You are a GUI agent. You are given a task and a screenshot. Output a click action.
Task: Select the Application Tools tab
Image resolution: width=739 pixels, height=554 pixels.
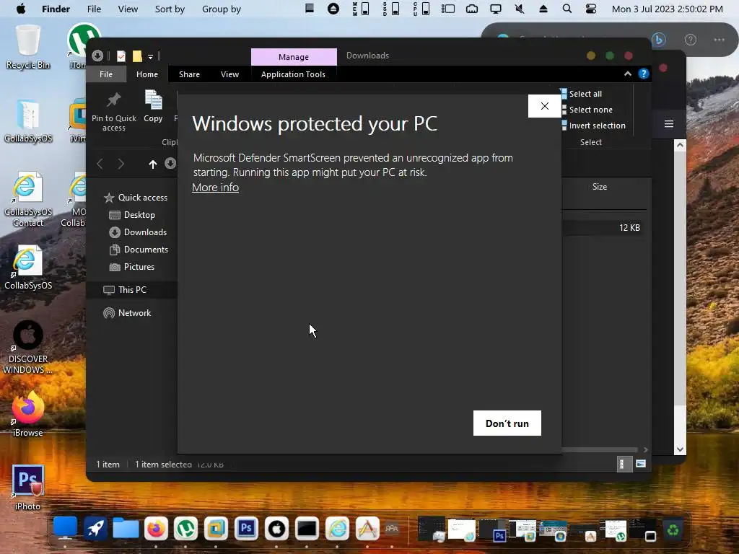point(293,74)
